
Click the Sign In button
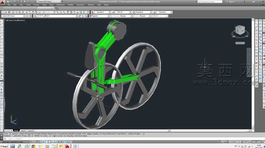click(231, 2)
